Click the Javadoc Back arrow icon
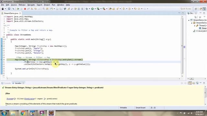This screenshot has width=207, height=116. 182,83
